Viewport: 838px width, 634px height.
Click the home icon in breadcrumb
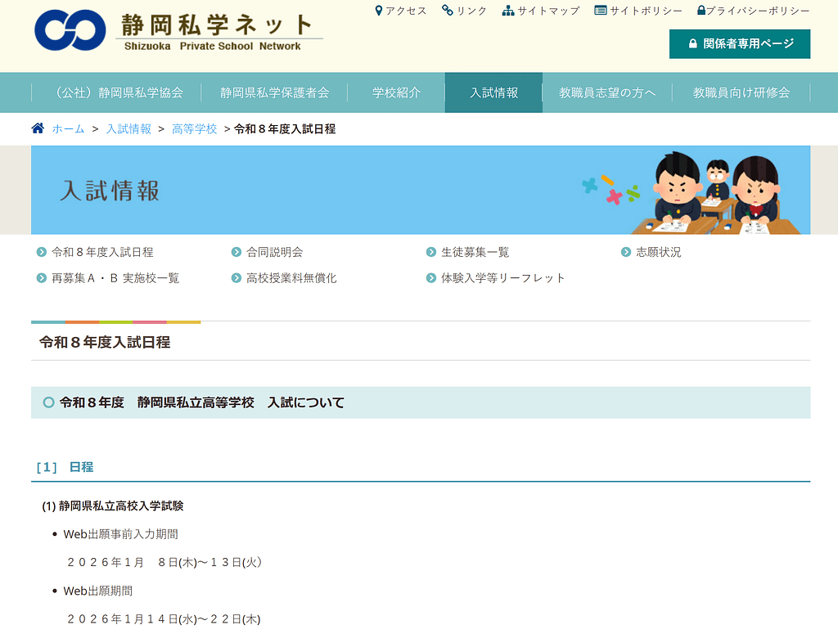point(38,128)
